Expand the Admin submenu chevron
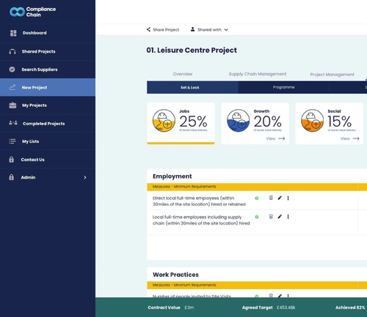The image size is (367, 317). [x=85, y=177]
